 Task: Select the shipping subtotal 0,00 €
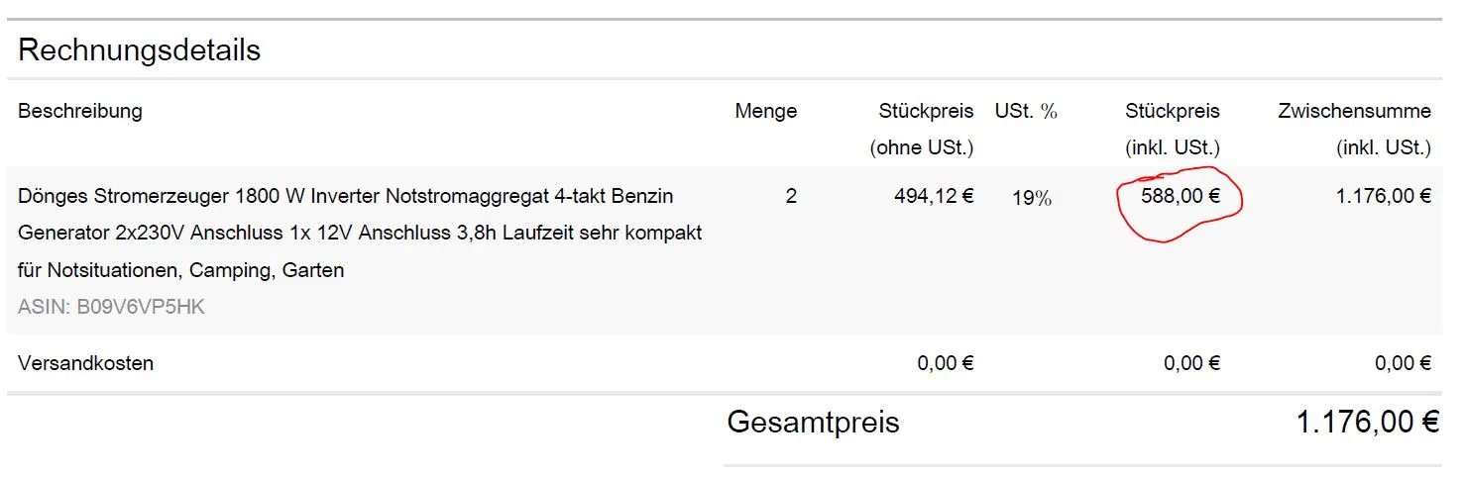tap(1403, 363)
